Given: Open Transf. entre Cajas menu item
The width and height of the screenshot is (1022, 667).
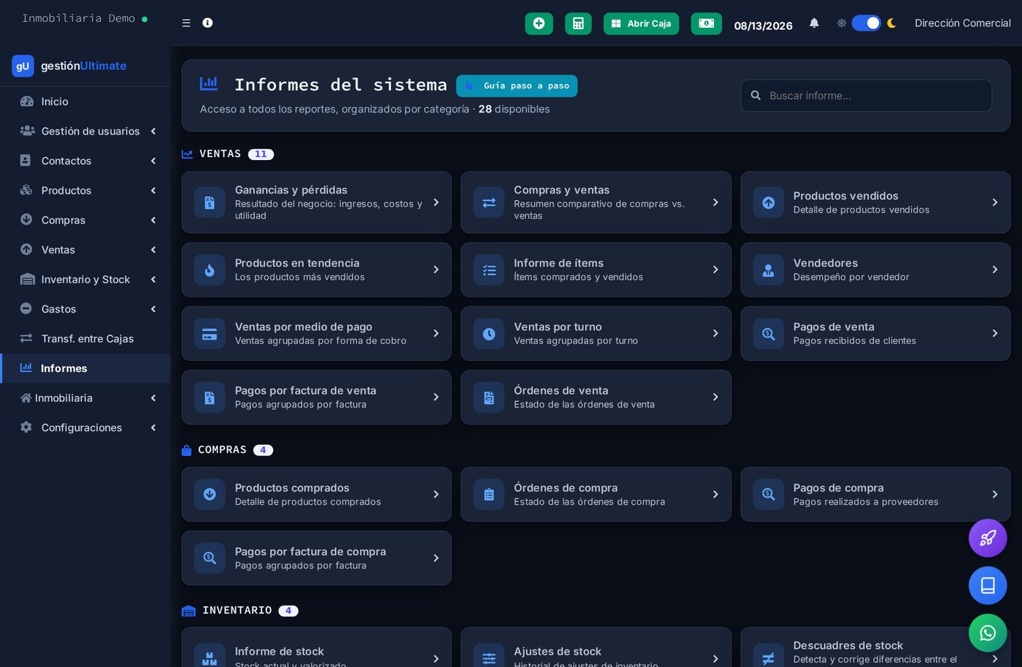Looking at the screenshot, I should (85, 339).
